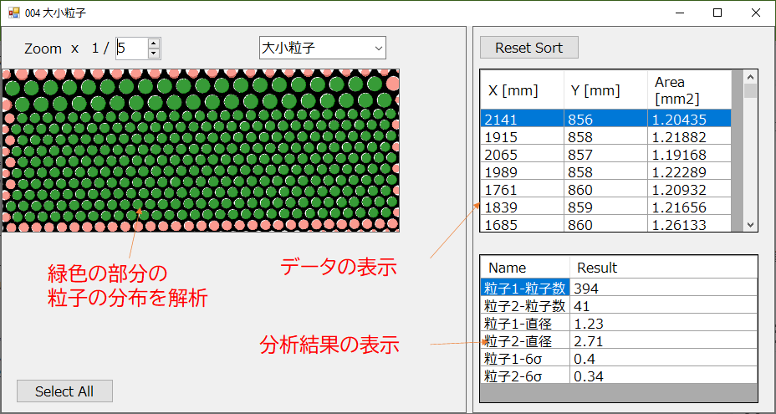
Task: Click Area cell 1.22289
Action: (689, 171)
